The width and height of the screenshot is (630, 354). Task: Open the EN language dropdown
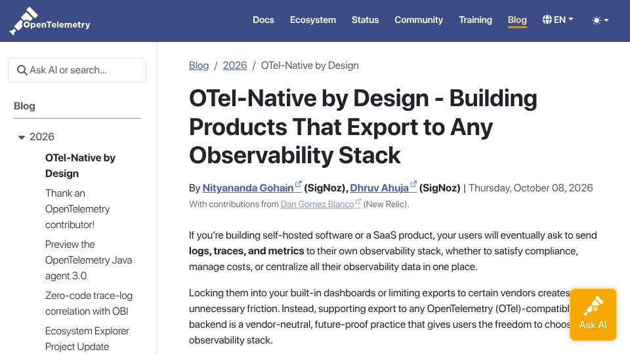[x=558, y=20]
